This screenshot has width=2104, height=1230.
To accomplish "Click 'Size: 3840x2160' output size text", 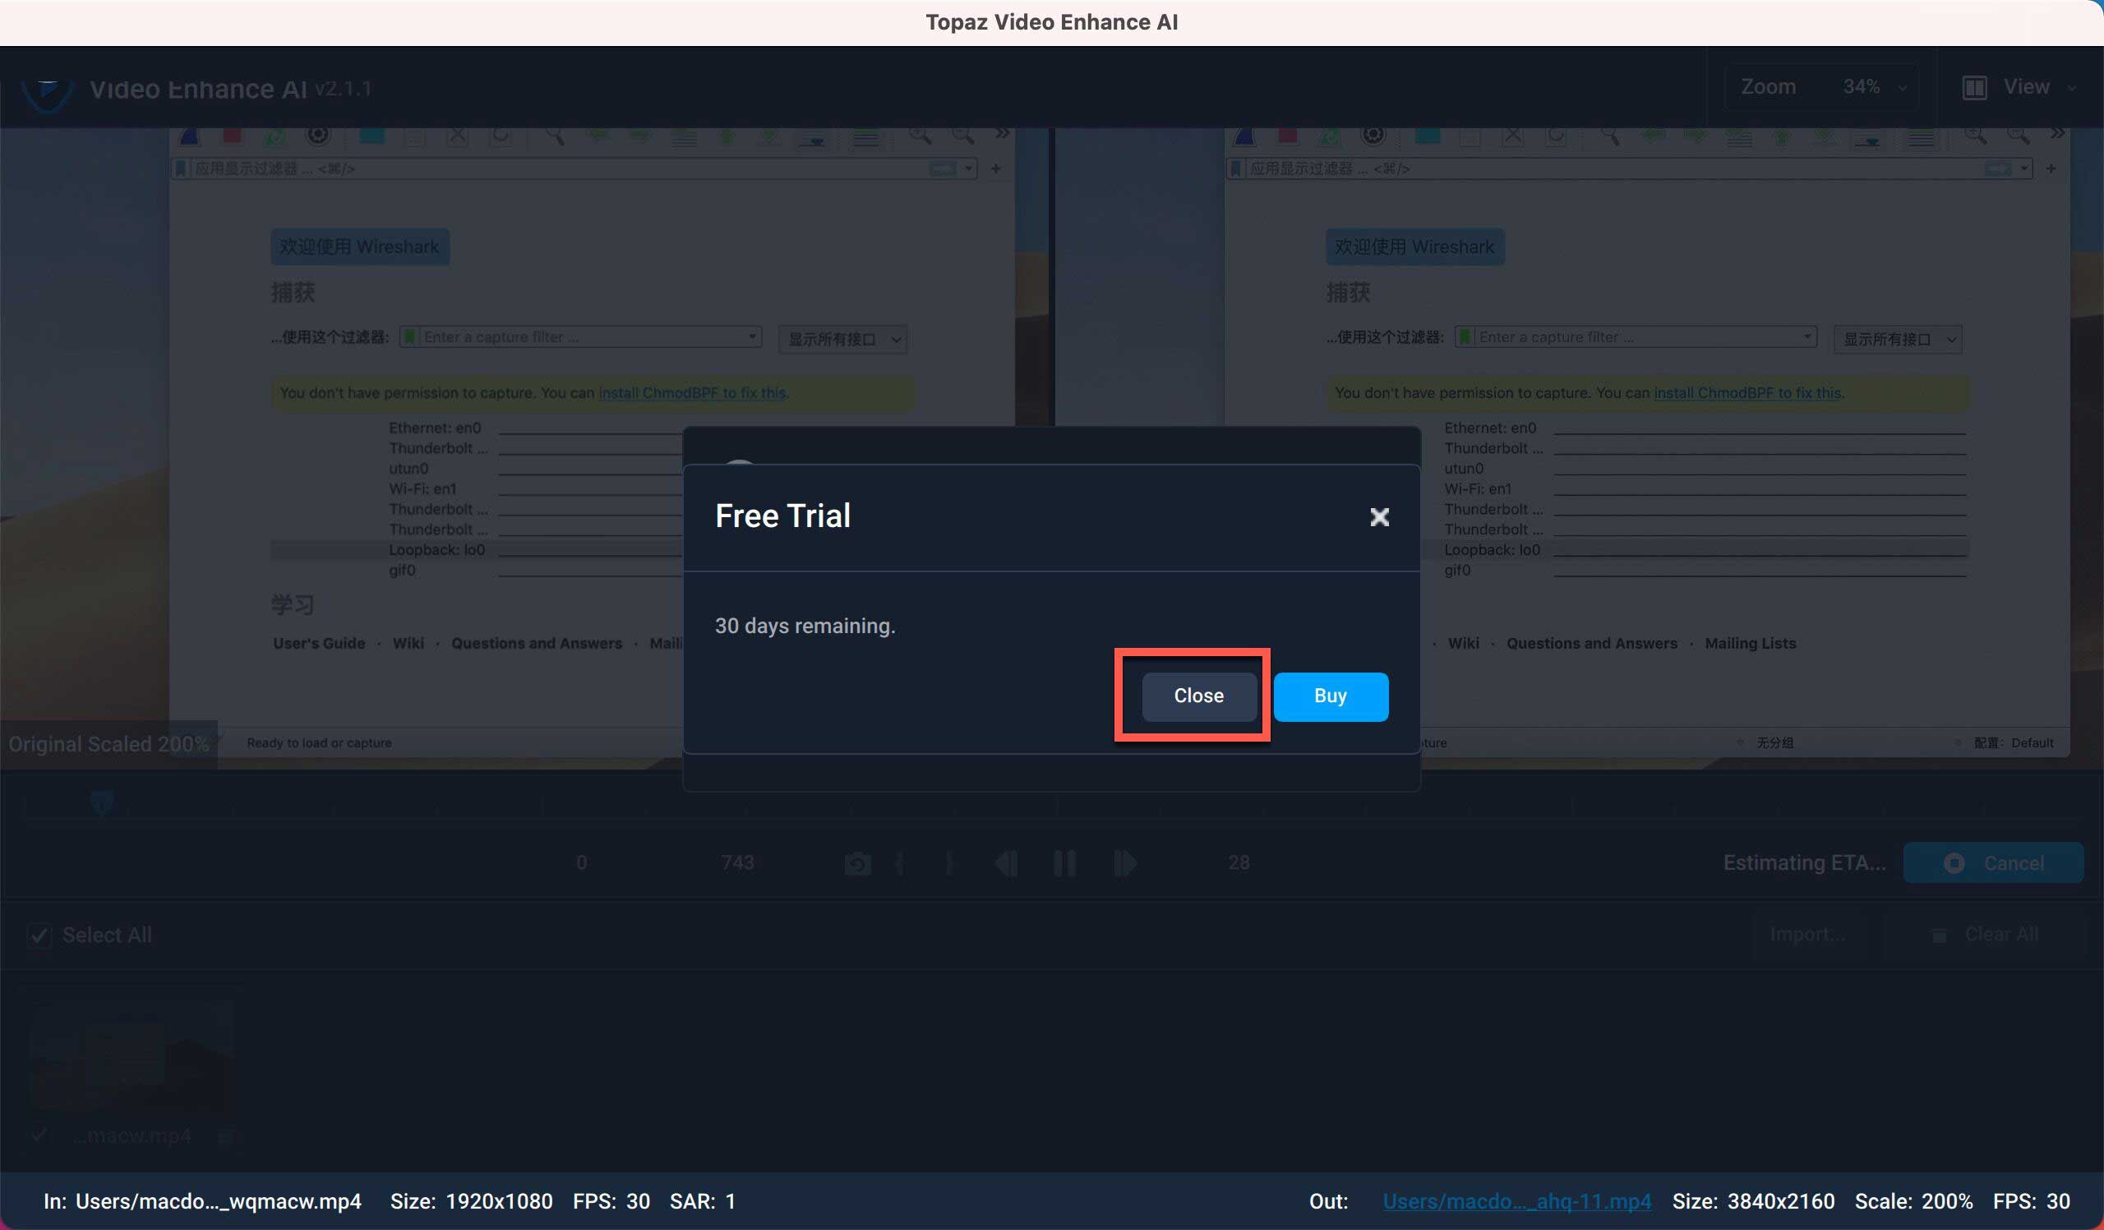I will click(1753, 1201).
